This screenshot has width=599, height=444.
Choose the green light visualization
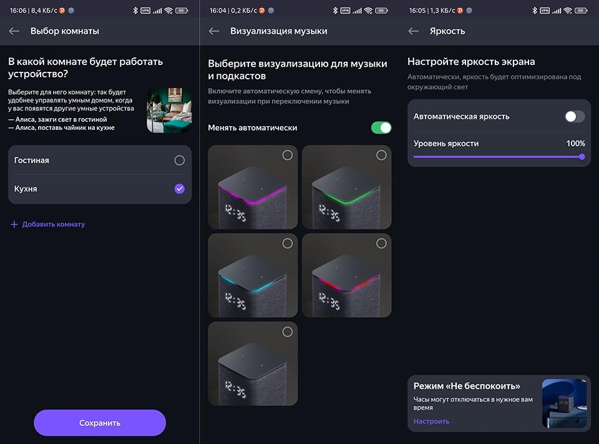(346, 187)
